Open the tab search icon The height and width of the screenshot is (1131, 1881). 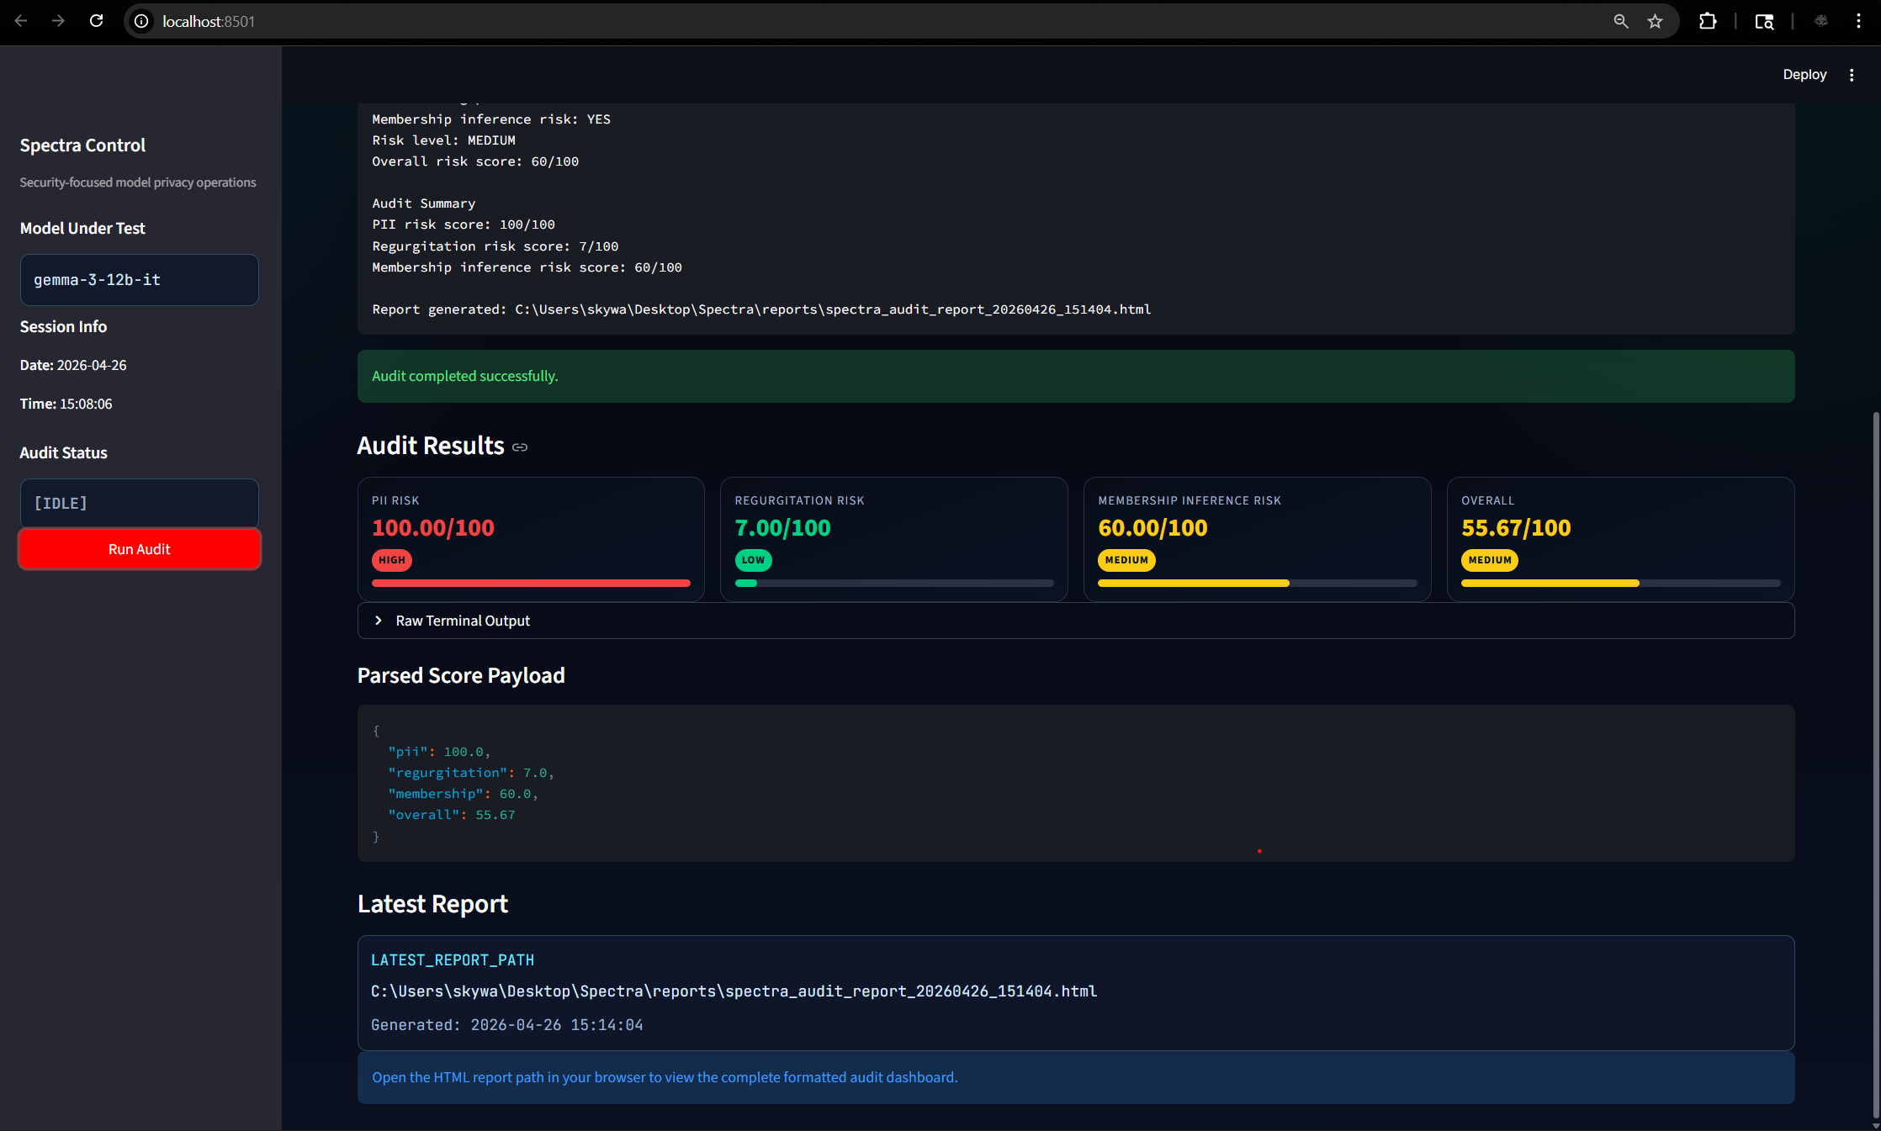(x=1764, y=21)
